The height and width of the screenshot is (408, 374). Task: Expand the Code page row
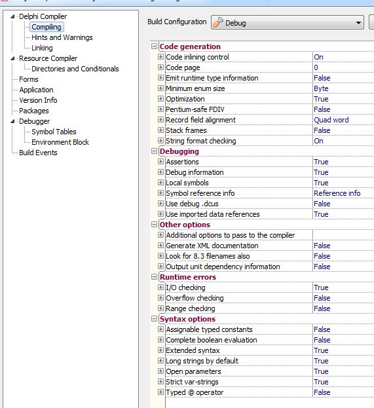point(161,67)
